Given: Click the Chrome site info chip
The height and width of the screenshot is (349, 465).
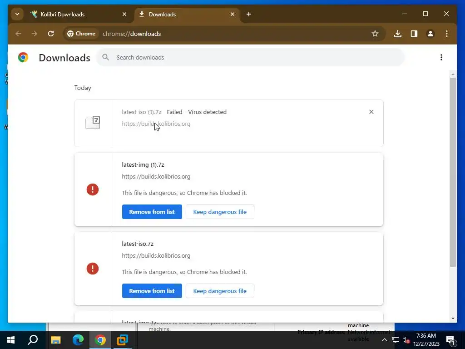Looking at the screenshot, I should (81, 34).
